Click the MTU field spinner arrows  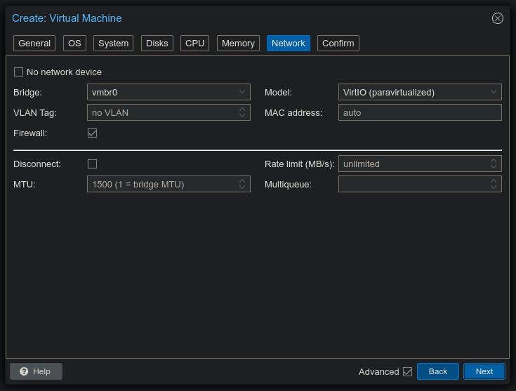242,184
